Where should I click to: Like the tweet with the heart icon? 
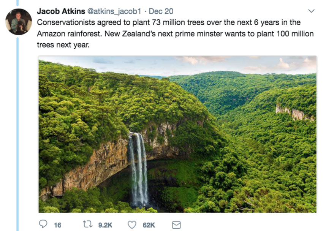coord(132,225)
